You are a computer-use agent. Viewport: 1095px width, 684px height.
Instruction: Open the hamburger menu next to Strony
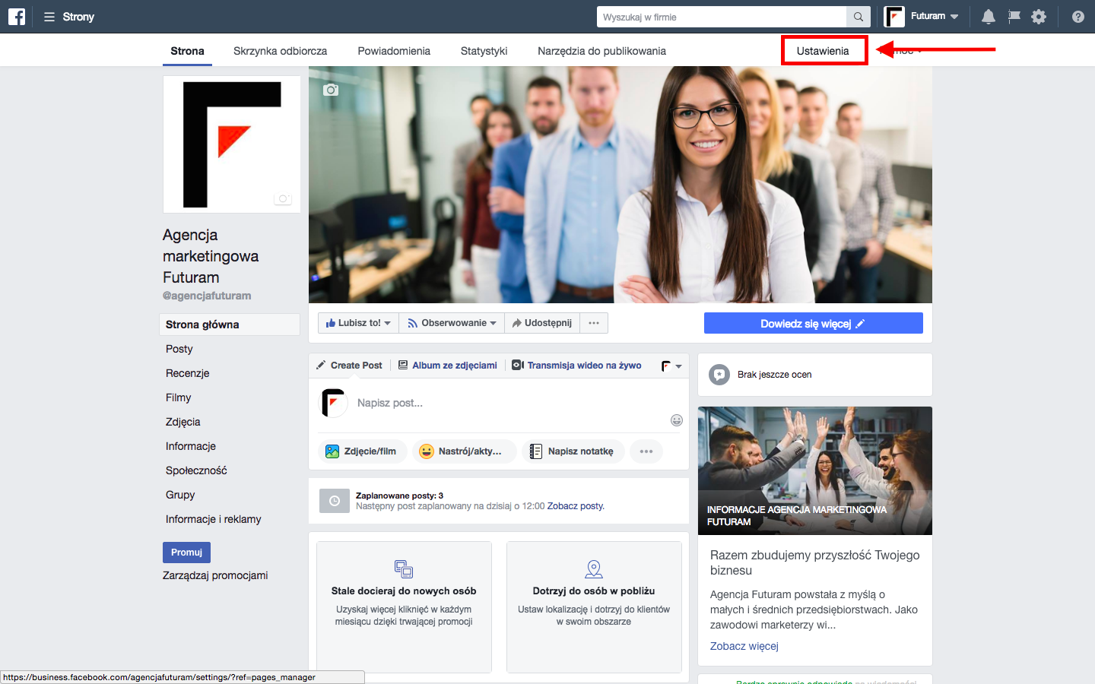tap(49, 17)
